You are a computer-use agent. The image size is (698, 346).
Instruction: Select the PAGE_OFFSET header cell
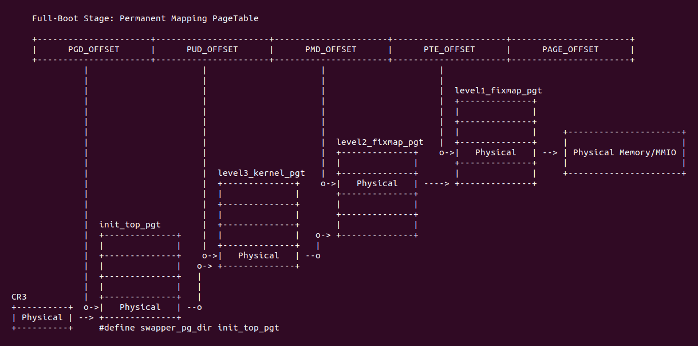tap(570, 49)
